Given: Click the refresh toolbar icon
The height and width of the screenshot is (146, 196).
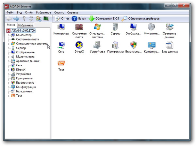Looking at the screenshot, I should click(31, 19).
